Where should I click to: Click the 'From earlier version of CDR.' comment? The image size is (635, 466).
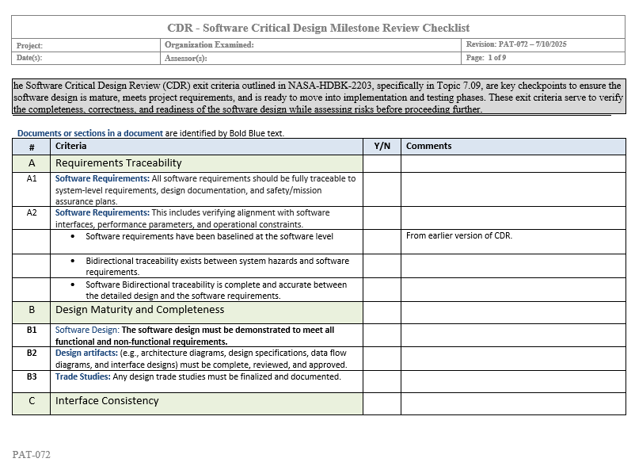coord(459,235)
